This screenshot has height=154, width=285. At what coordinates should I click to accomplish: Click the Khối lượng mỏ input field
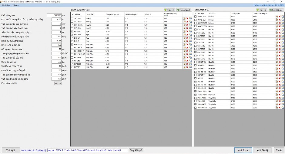[54, 15]
